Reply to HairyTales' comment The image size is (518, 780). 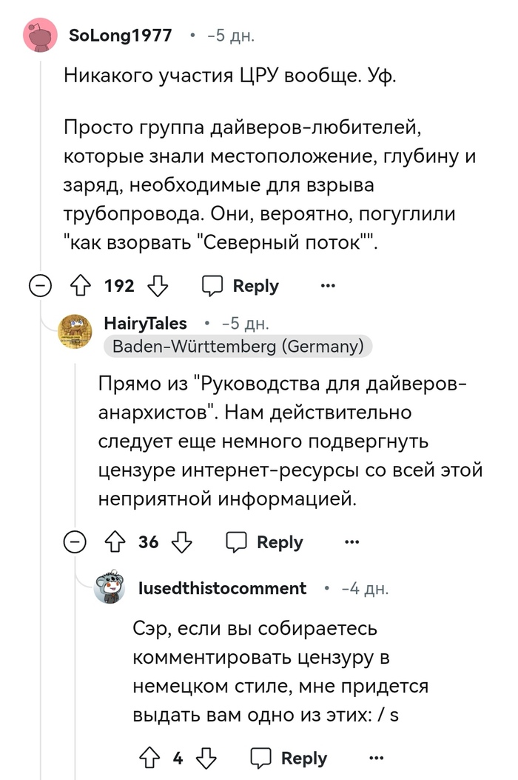(x=265, y=542)
